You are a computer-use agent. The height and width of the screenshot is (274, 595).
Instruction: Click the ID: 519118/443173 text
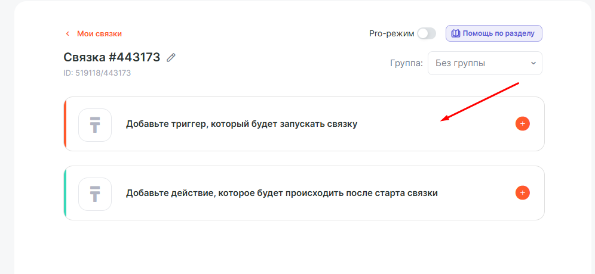click(x=97, y=73)
